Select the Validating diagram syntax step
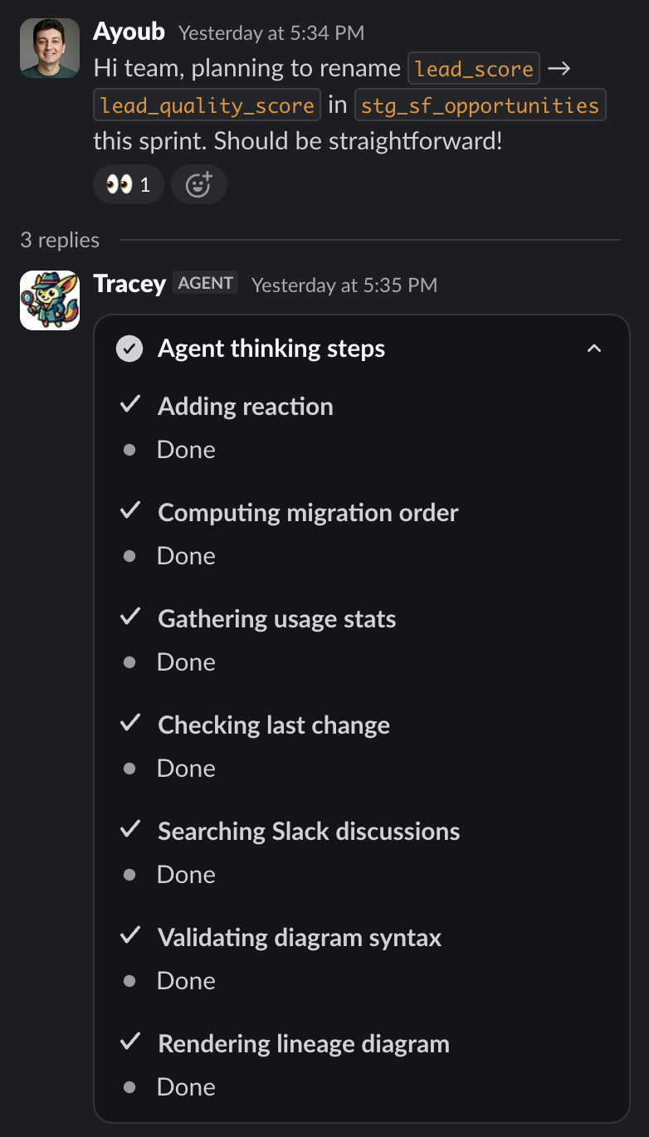649x1137 pixels. point(300,938)
